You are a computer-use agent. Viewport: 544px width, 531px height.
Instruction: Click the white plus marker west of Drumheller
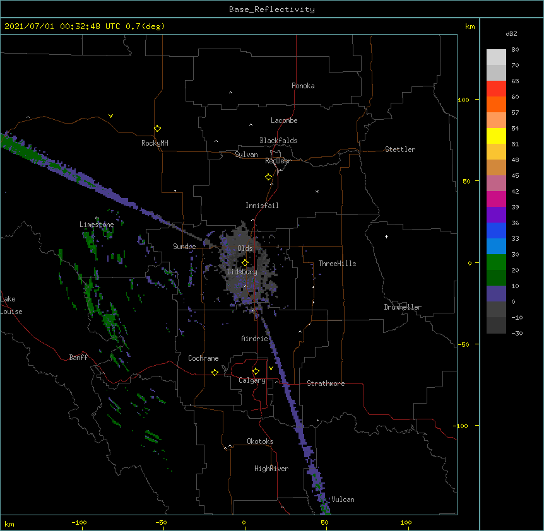pyautogui.click(x=386, y=236)
